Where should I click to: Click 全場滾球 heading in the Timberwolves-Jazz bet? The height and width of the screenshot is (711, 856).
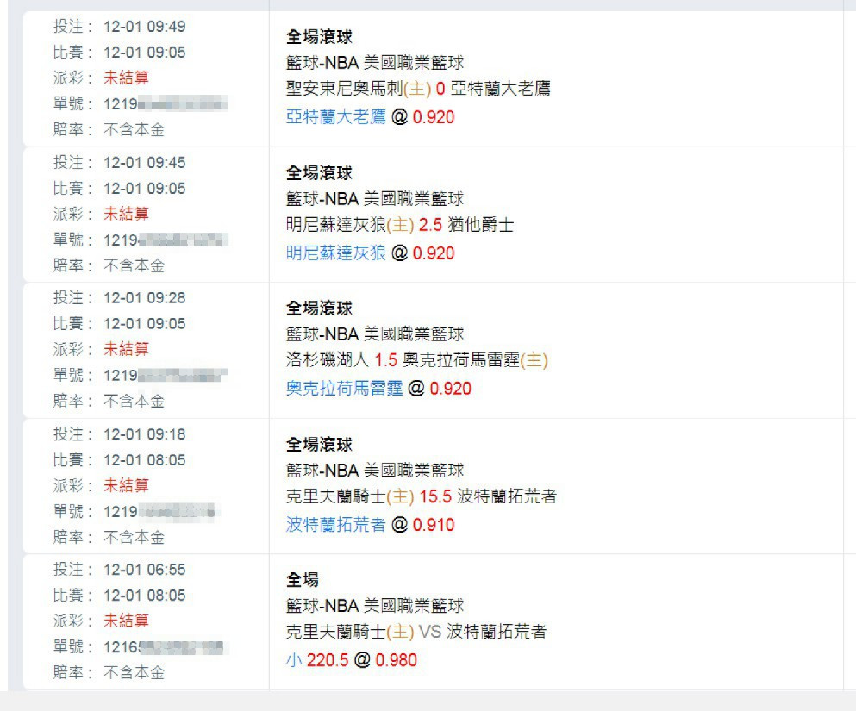coord(319,173)
